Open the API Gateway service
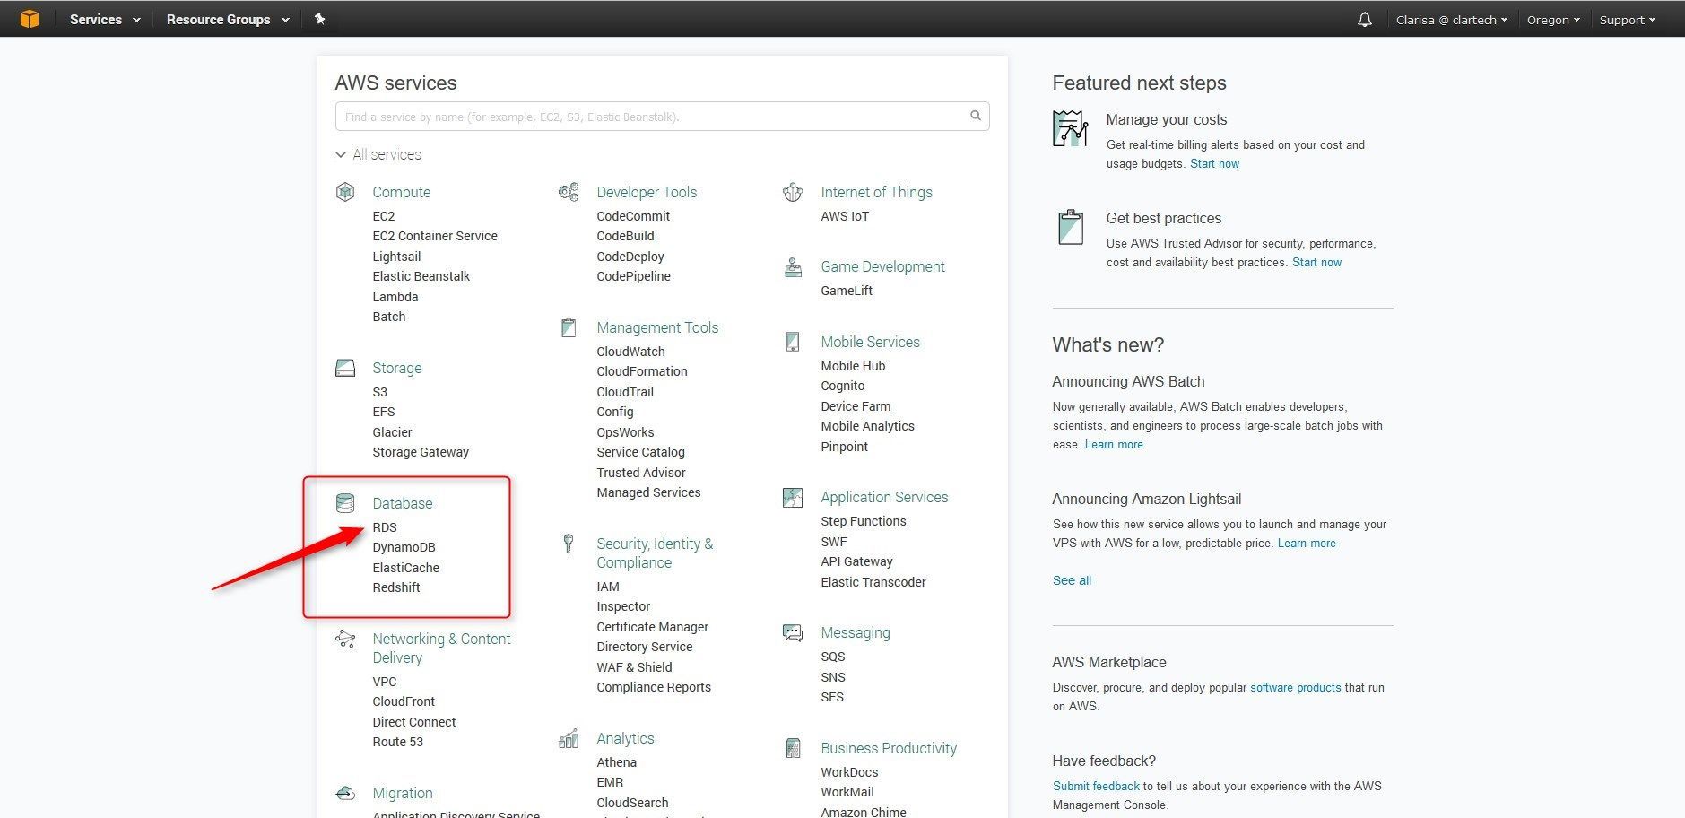The width and height of the screenshot is (1685, 818). tap(856, 561)
